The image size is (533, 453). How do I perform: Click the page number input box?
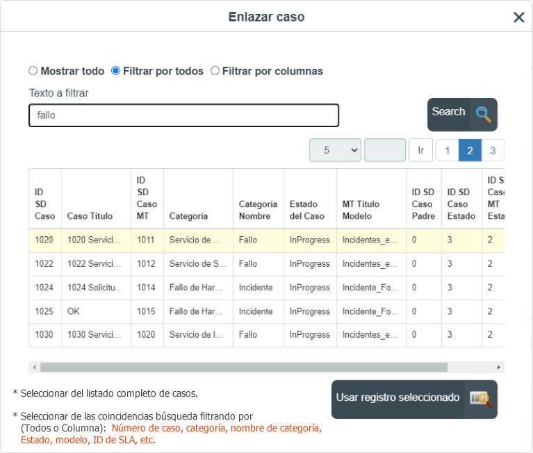click(385, 150)
